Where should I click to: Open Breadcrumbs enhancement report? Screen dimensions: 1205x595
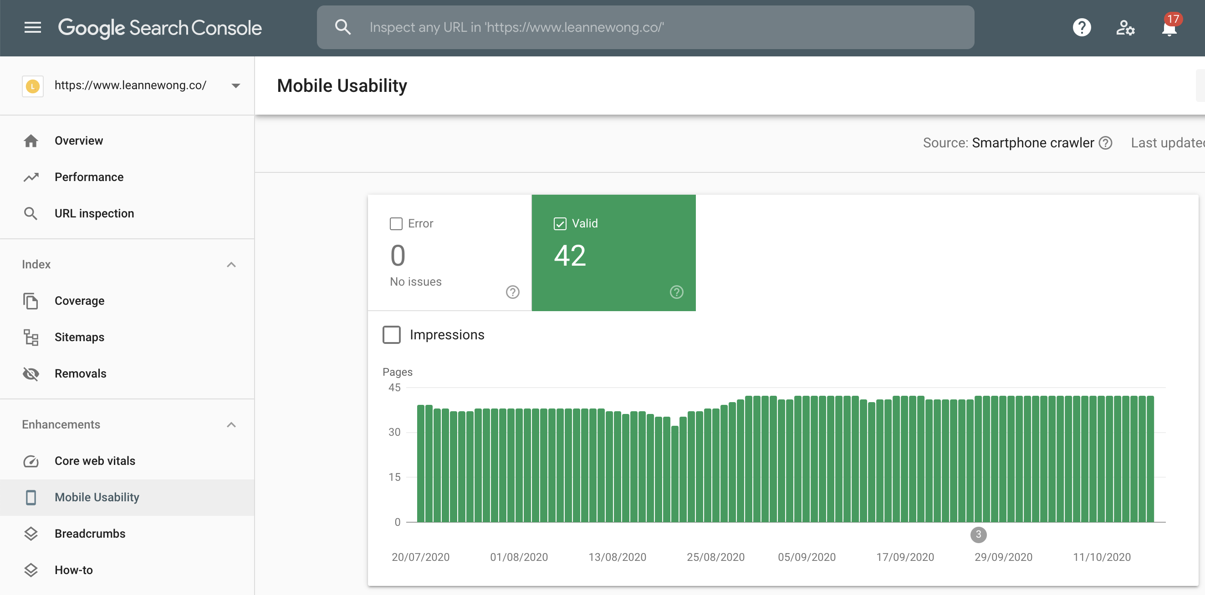coord(127,534)
